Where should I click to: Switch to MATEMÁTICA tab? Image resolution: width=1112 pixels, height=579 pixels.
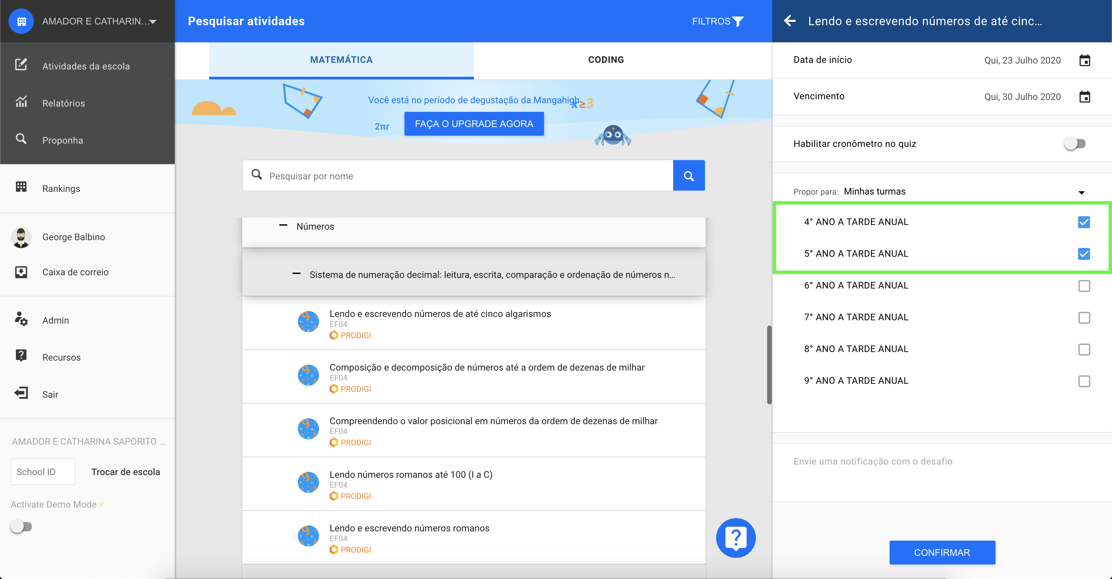point(341,60)
